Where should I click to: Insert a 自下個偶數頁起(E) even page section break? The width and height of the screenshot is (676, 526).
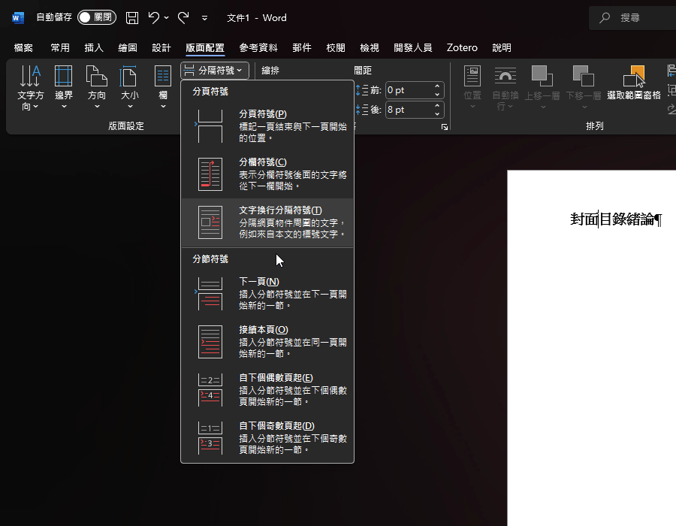(267, 390)
